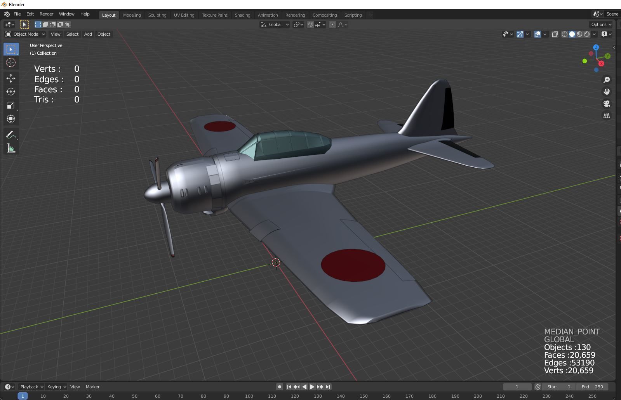The height and width of the screenshot is (400, 621).
Task: Open the editor type dropdown in 3D viewport
Action: [9, 24]
